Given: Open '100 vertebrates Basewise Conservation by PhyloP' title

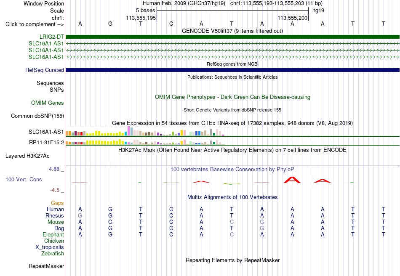Looking at the screenshot, I should tap(232, 169).
